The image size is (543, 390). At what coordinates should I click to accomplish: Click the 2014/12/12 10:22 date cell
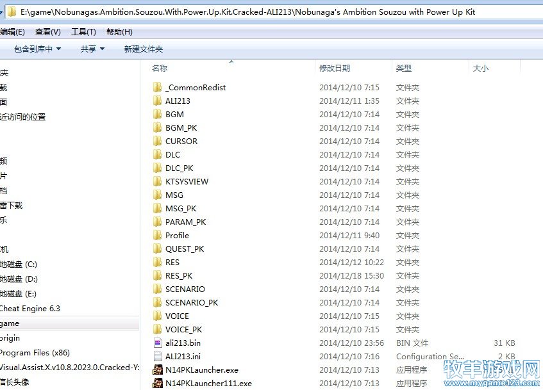click(351, 263)
